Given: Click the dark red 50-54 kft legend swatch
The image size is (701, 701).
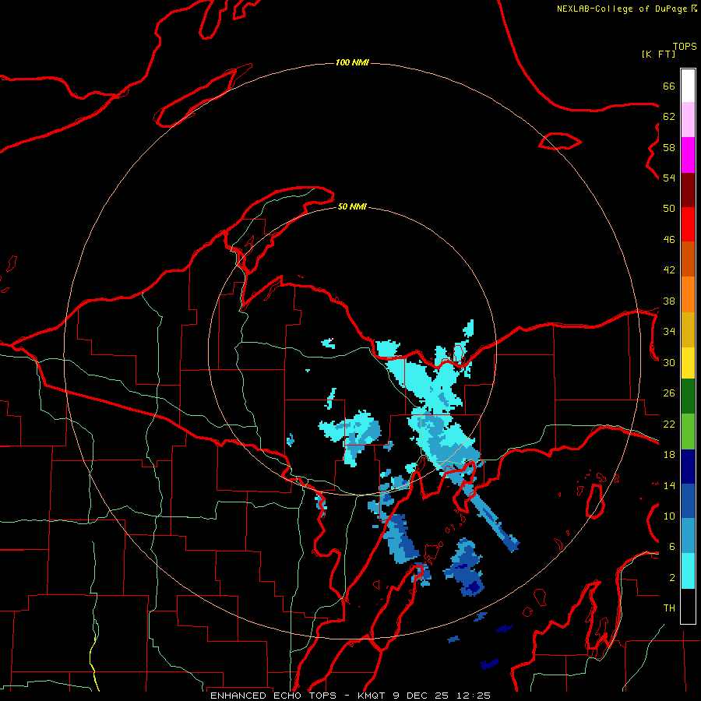Looking at the screenshot, I should click(x=688, y=191).
